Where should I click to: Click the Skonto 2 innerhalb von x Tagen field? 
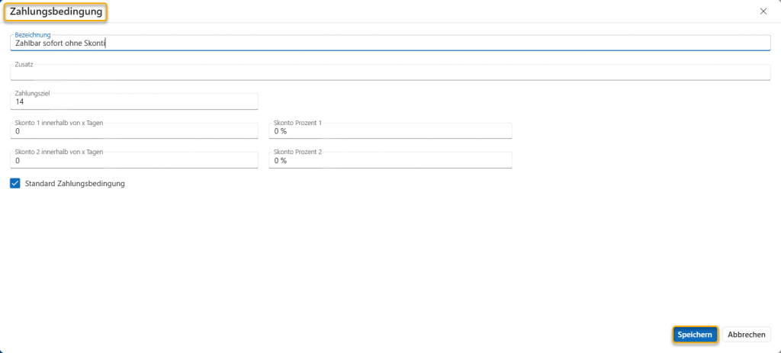[x=134, y=161]
